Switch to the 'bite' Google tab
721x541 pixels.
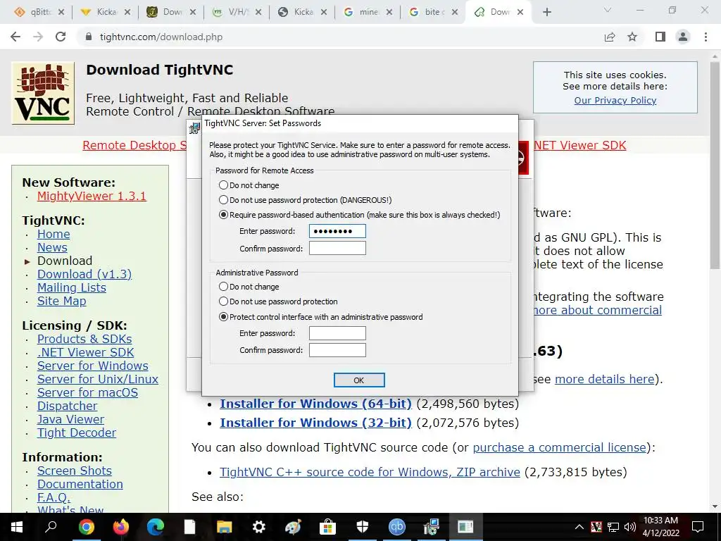point(434,12)
